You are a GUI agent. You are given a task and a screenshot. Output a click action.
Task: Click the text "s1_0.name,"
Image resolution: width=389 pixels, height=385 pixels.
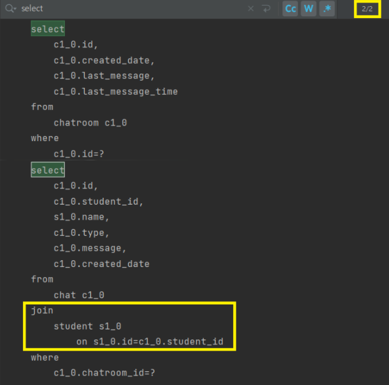[x=82, y=217]
